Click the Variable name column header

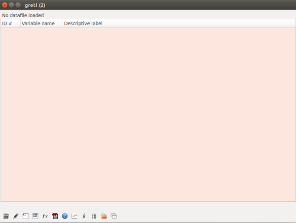pos(41,23)
